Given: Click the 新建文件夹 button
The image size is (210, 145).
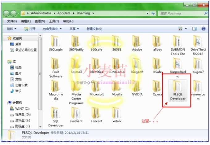Looking at the screenshot, I should [94, 29].
